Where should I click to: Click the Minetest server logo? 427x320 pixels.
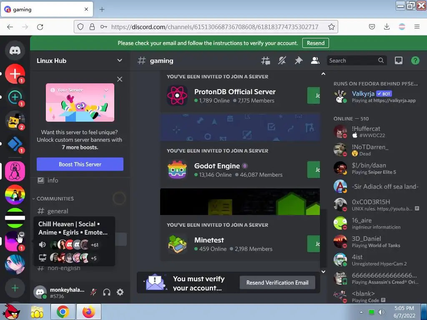tap(177, 244)
